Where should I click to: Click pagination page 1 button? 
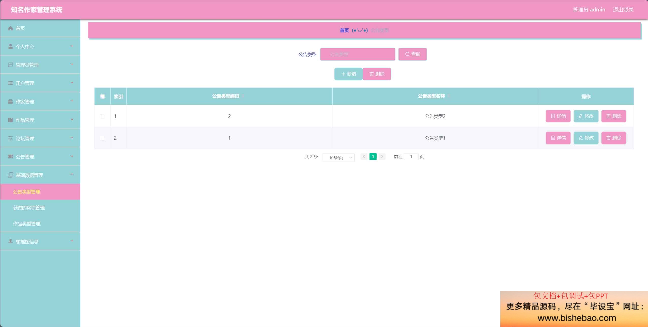tap(373, 157)
